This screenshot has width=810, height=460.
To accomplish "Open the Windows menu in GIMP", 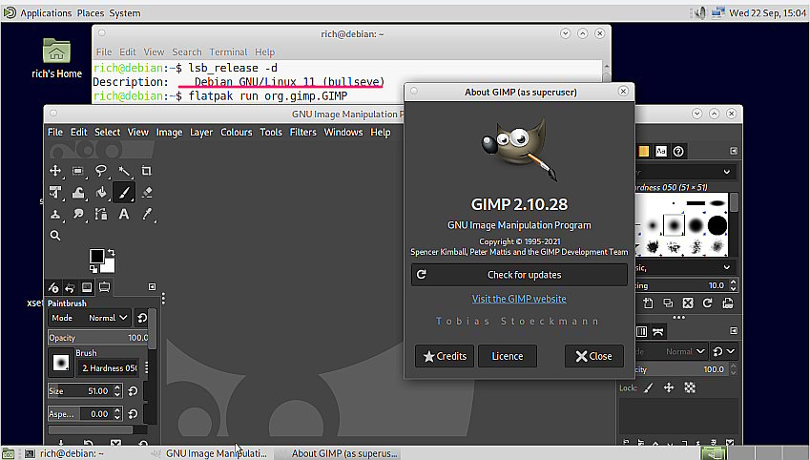I will [343, 133].
